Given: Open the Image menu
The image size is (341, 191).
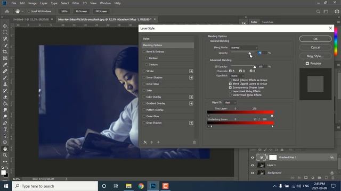Looking at the screenshot, I should point(33,3).
